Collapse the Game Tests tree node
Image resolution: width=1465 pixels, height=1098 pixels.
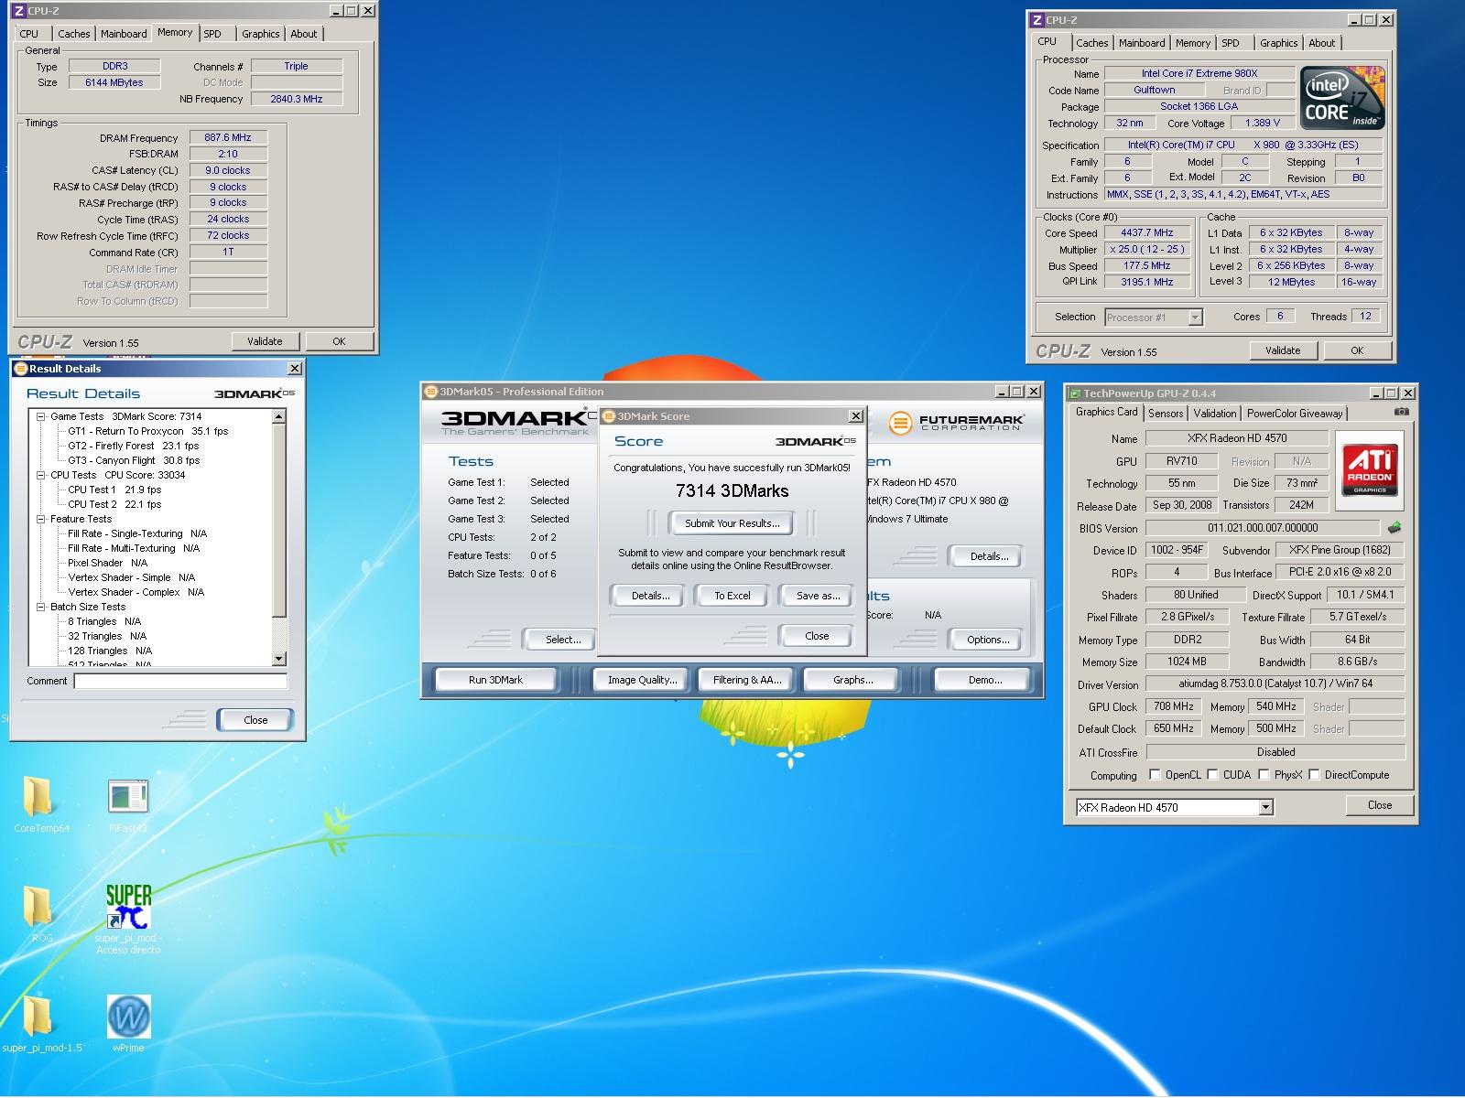[x=41, y=416]
